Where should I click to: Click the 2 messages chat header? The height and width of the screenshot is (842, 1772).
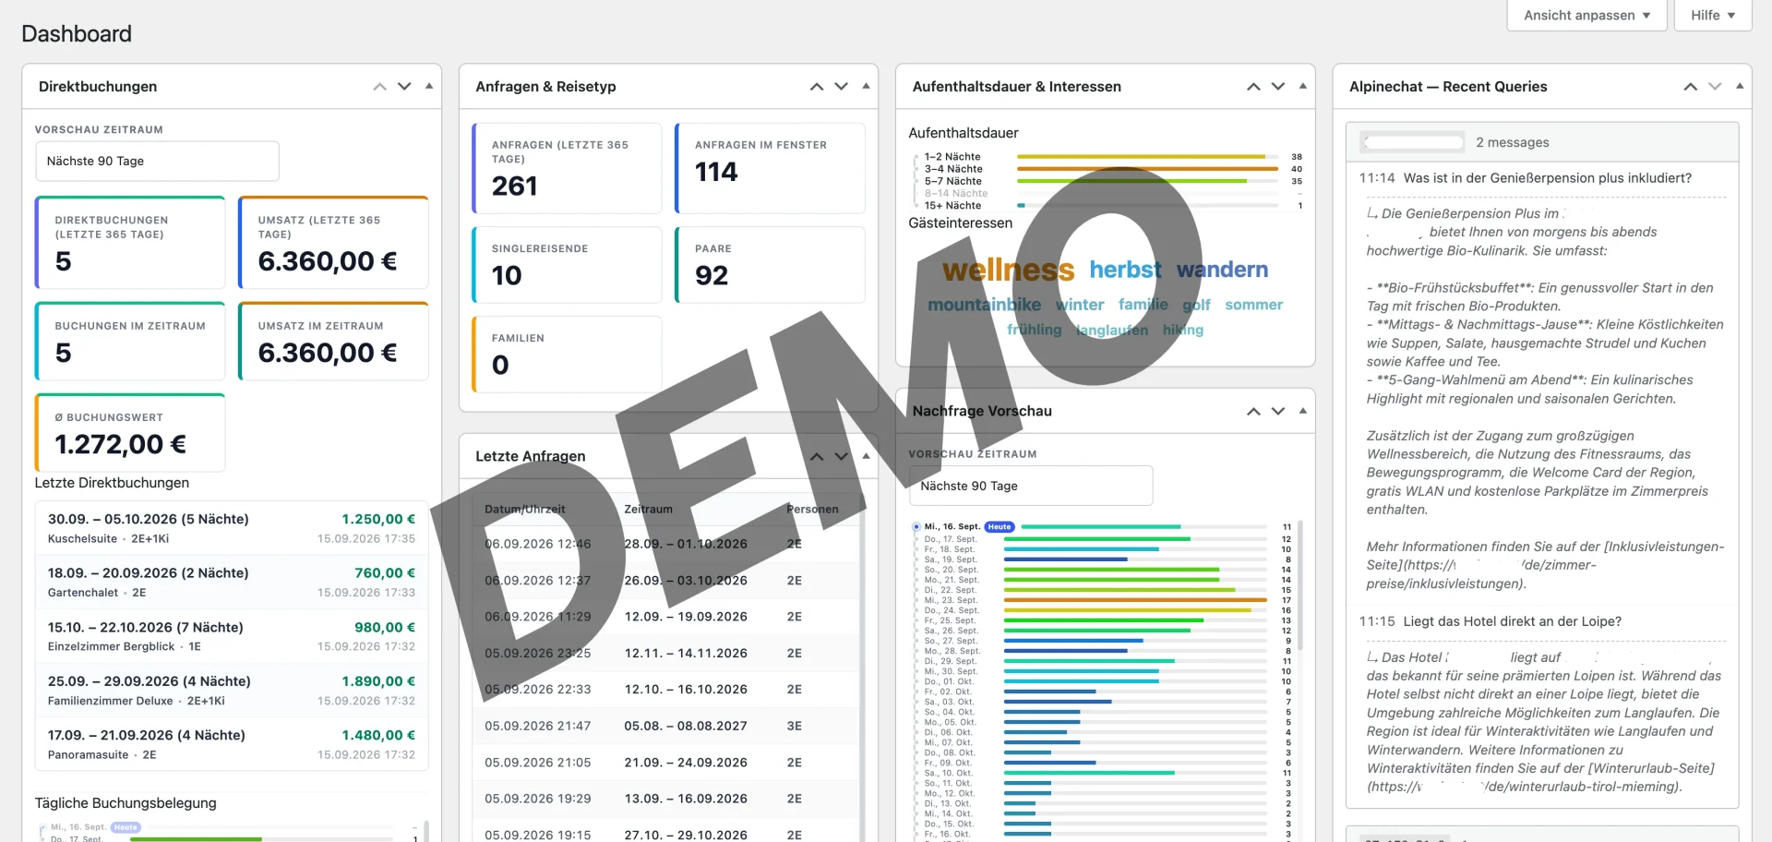1542,142
